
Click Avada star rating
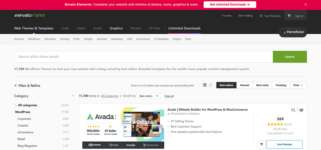coord(275,124)
